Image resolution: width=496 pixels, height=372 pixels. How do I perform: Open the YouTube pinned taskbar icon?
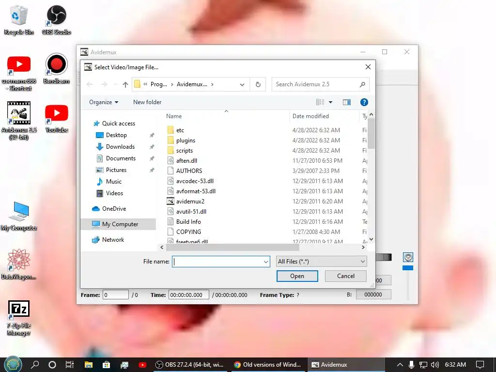click(x=142, y=364)
